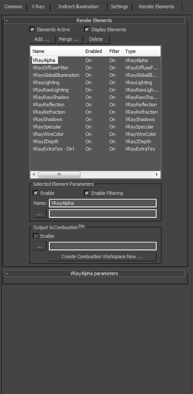Click the Combustion output path field
Screen dimensions: 193x394
pyautogui.click(x=103, y=246)
